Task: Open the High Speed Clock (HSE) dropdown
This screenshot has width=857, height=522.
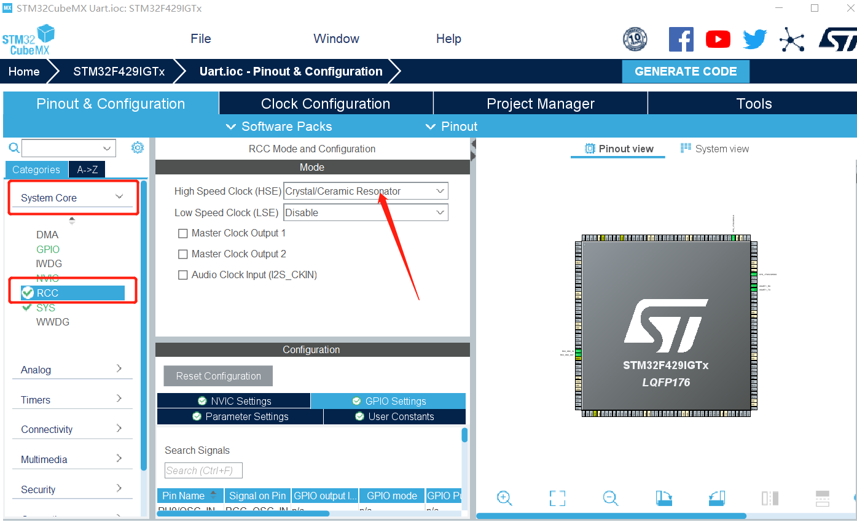Action: pos(366,191)
